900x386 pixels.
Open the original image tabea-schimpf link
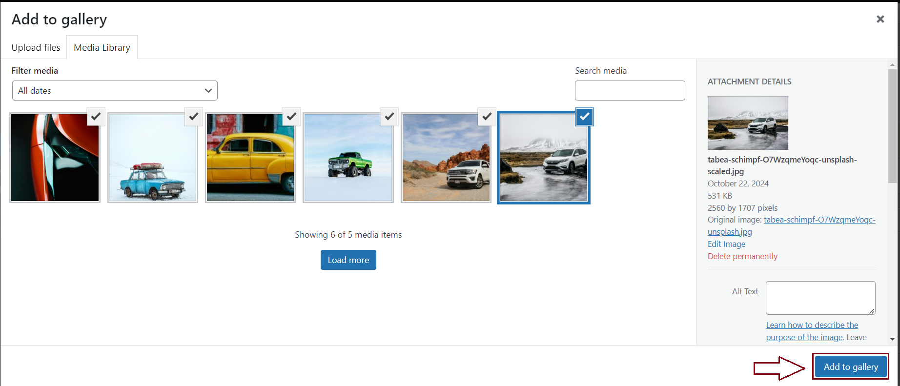click(x=819, y=220)
